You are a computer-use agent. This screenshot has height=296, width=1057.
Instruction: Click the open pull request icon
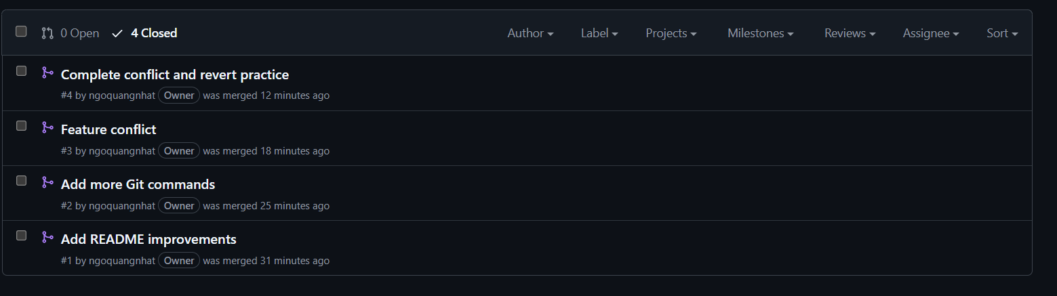click(47, 33)
